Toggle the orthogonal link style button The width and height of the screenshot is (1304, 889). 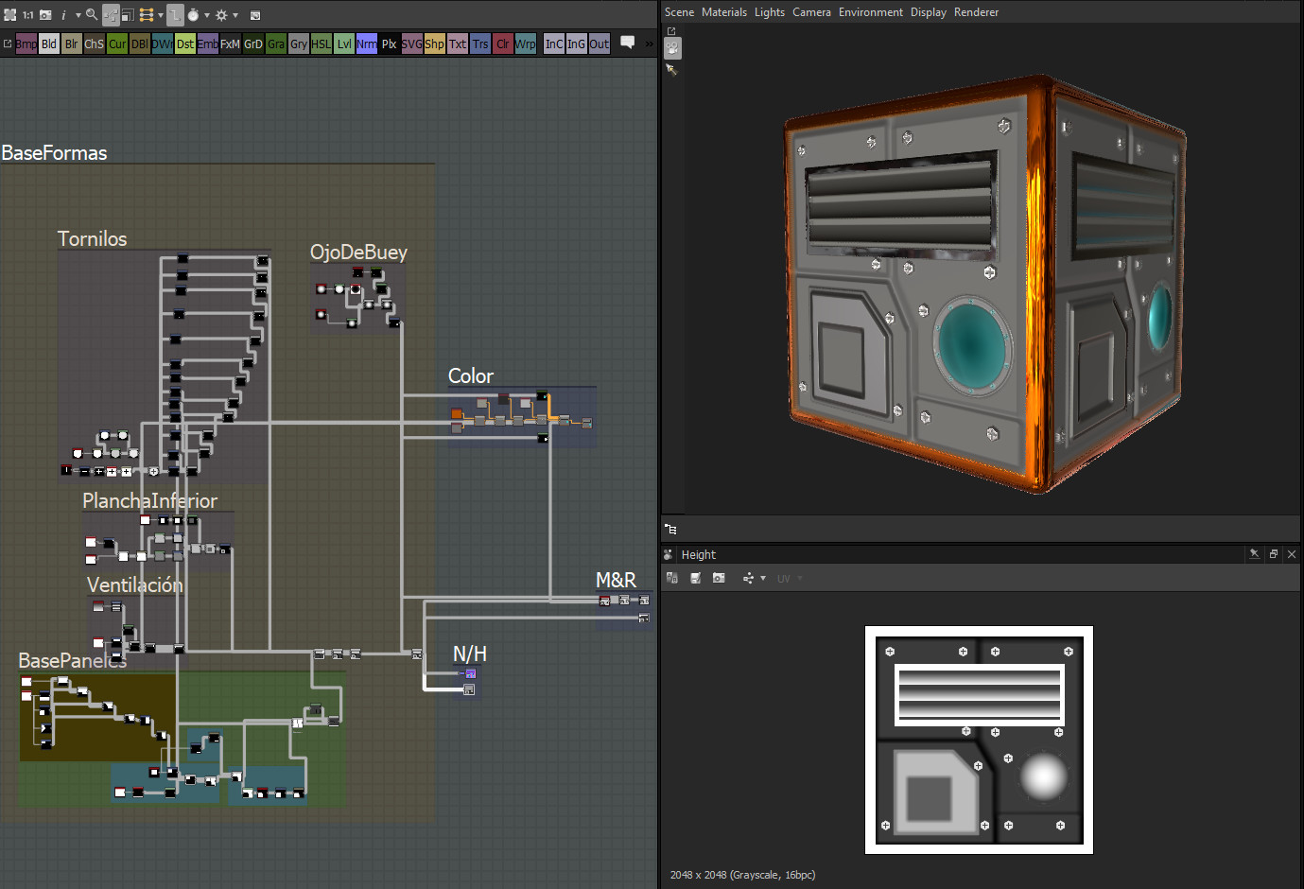click(176, 14)
